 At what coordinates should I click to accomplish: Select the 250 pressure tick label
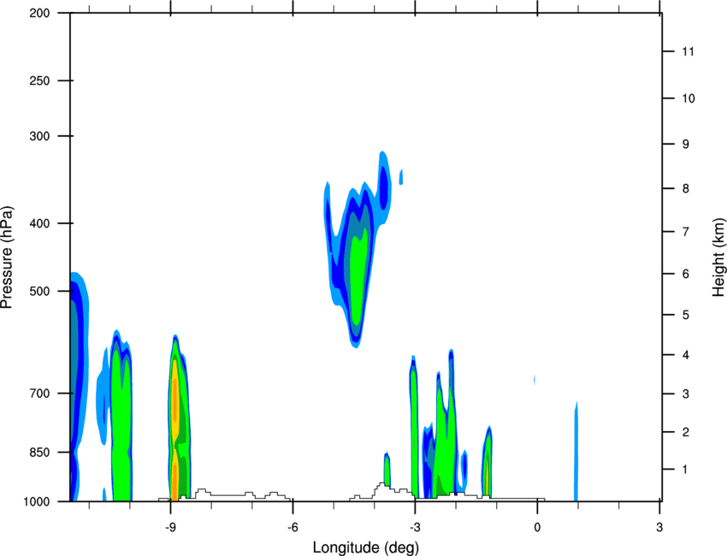[x=39, y=80]
